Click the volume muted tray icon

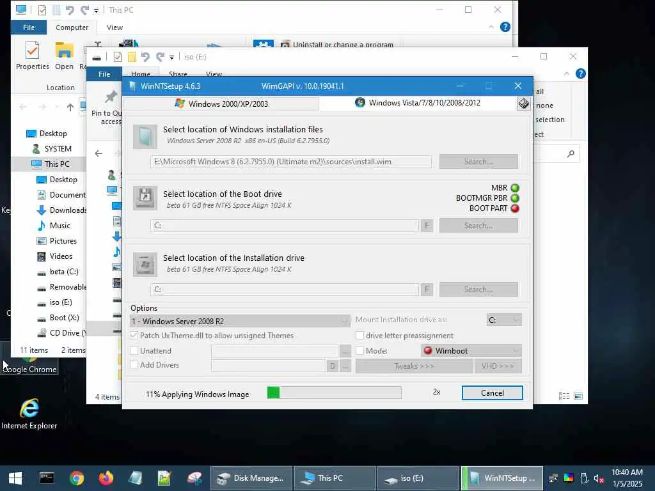click(599, 478)
